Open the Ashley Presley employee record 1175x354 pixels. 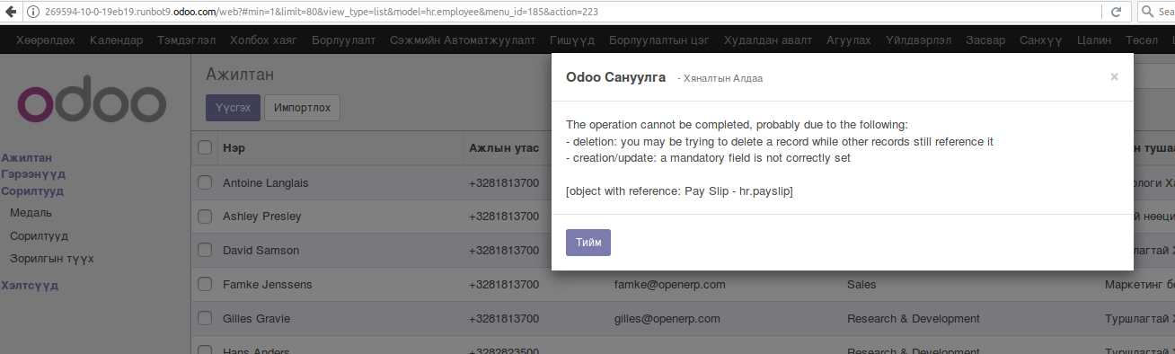point(261,217)
